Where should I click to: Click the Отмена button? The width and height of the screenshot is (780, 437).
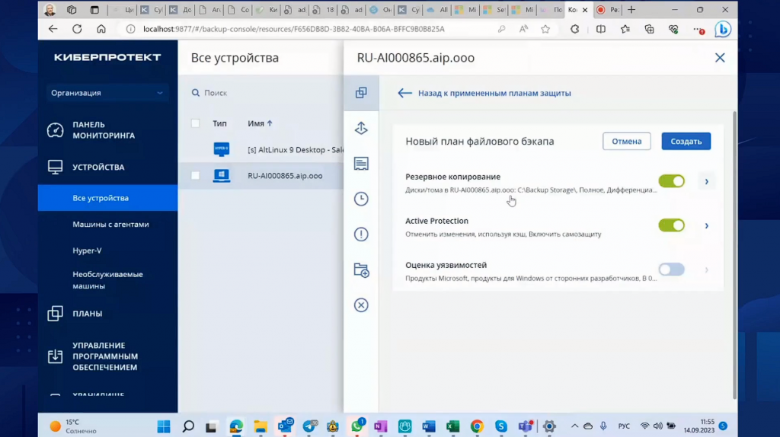coord(626,141)
